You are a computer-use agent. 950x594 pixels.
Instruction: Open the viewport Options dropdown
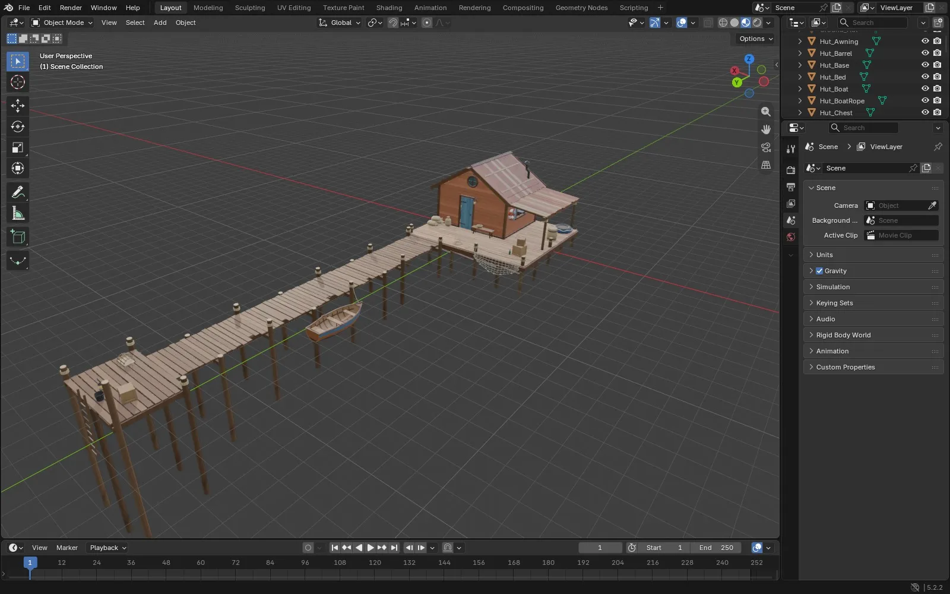click(756, 39)
